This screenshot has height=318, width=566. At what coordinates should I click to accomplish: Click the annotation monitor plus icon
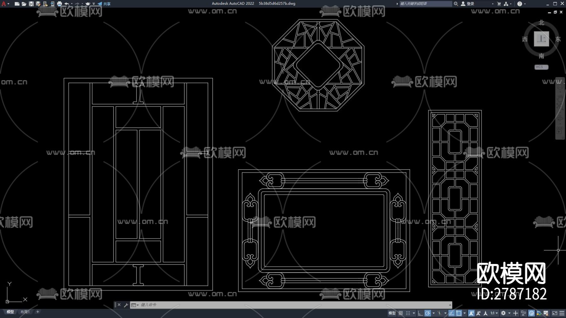pyautogui.click(x=516, y=313)
